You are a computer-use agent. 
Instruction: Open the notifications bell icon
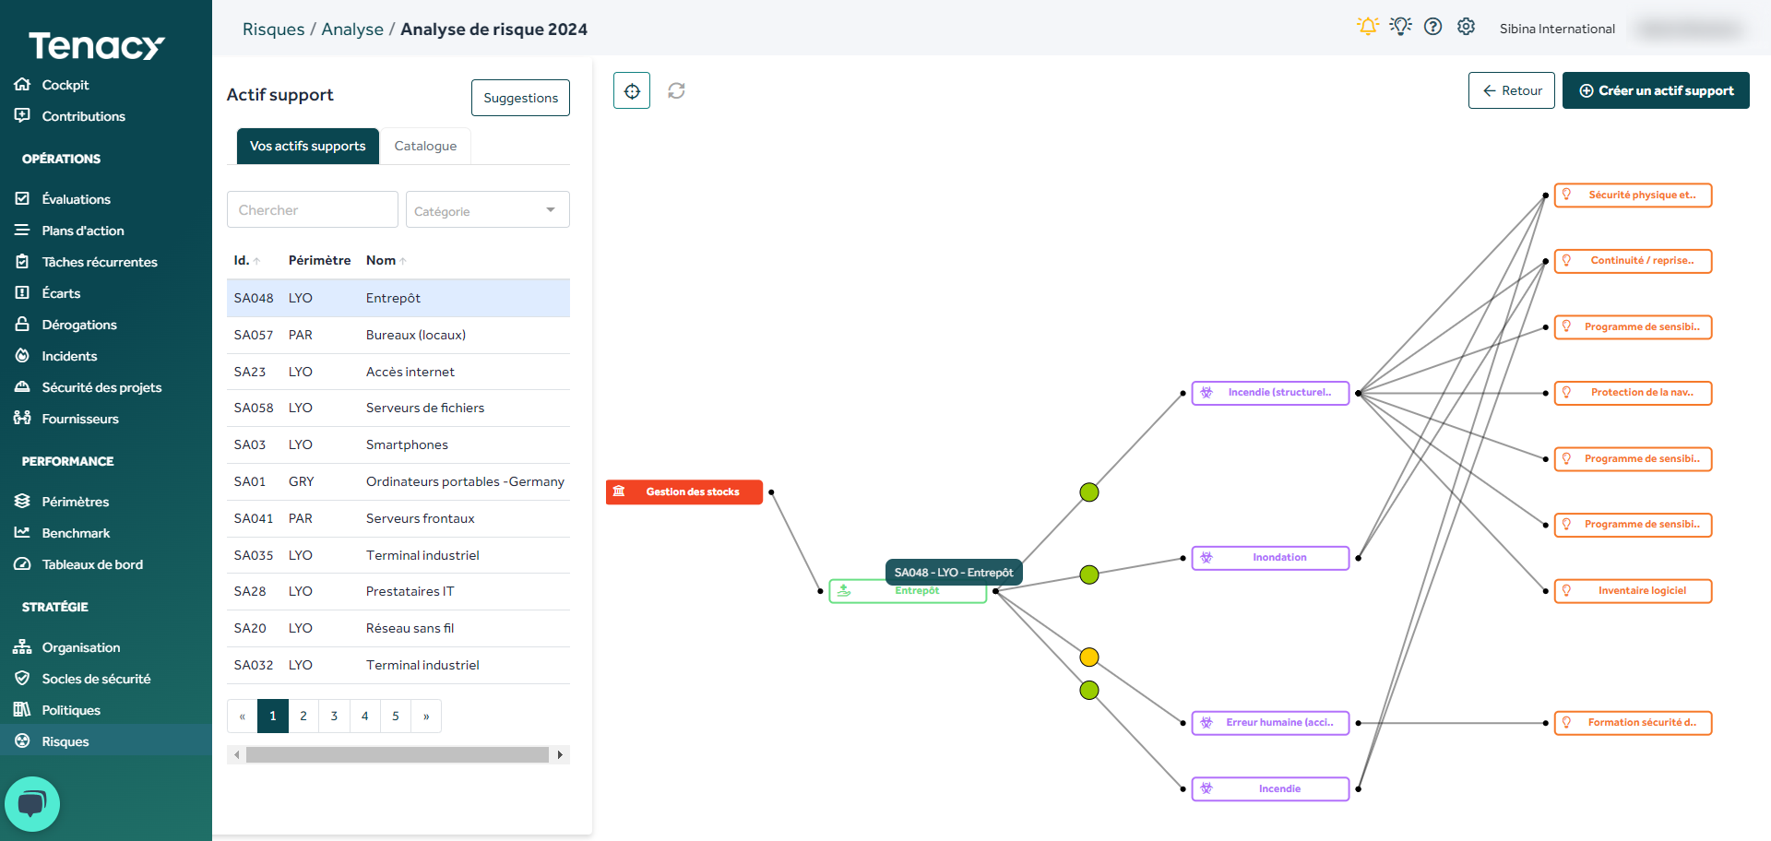coord(1367,27)
